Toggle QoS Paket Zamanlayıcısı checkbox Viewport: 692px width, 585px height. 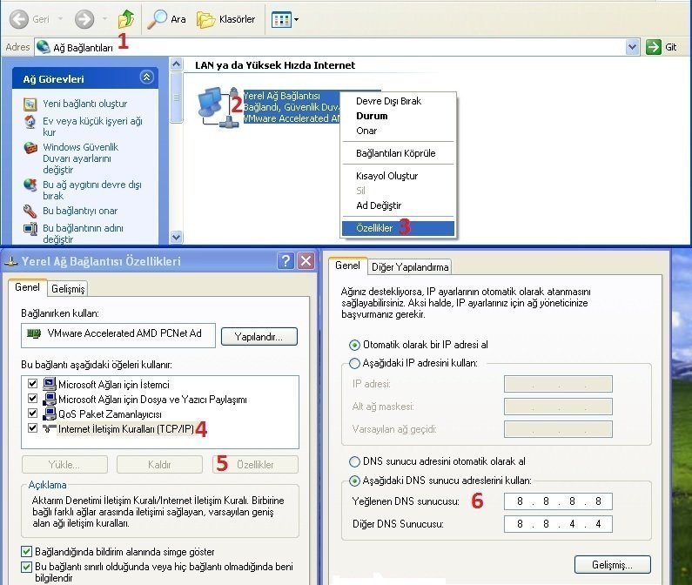pos(32,414)
